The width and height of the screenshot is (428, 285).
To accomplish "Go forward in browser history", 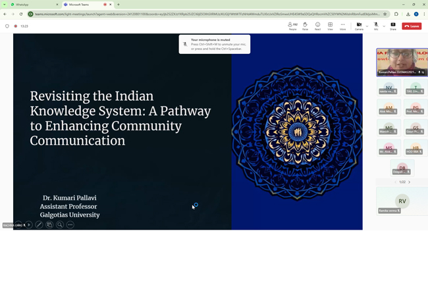I will [x=13, y=14].
